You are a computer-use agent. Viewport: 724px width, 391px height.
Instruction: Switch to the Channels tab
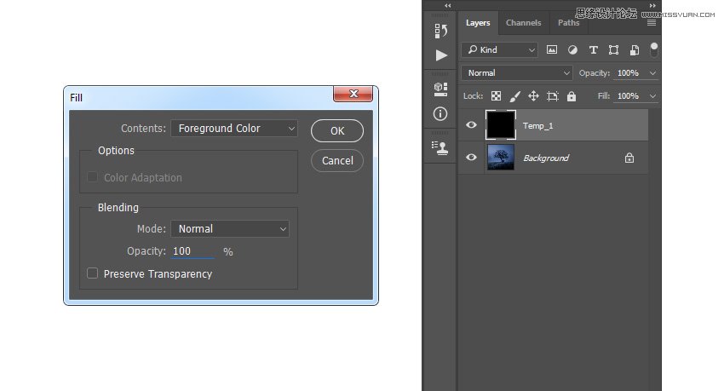[523, 23]
